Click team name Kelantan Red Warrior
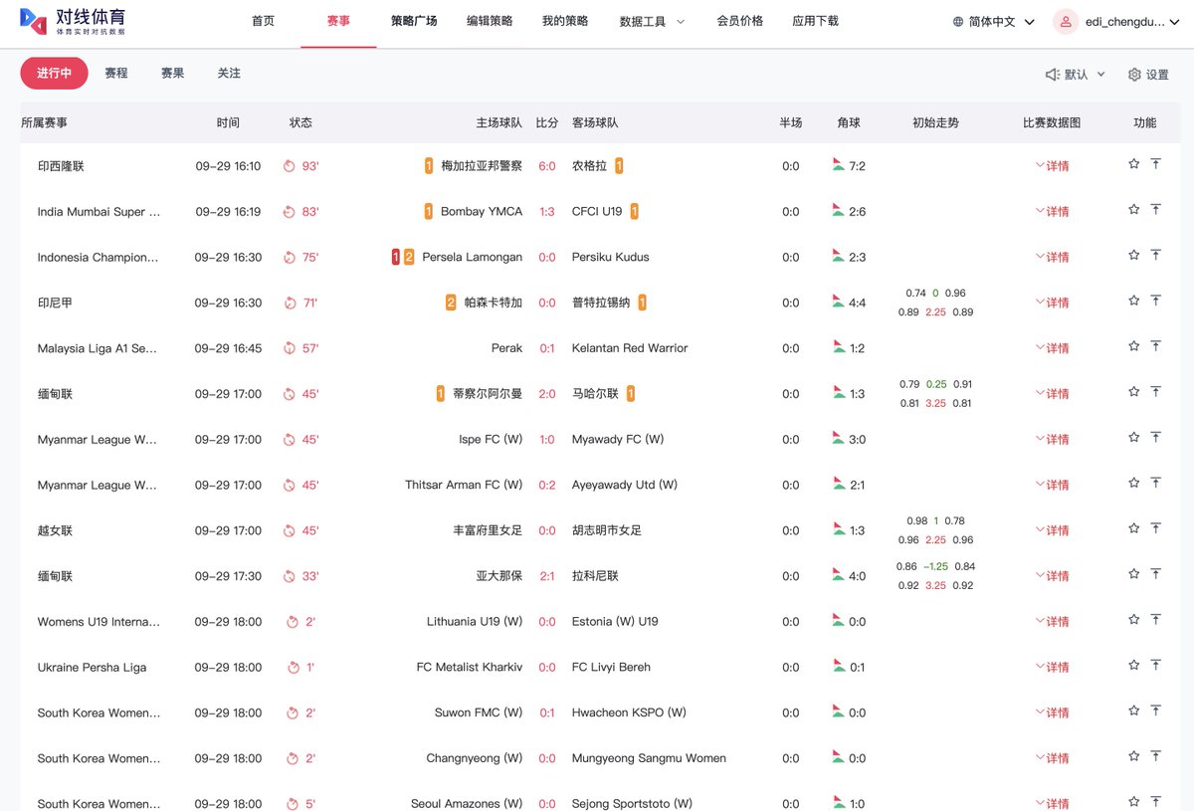The image size is (1194, 811). [630, 348]
